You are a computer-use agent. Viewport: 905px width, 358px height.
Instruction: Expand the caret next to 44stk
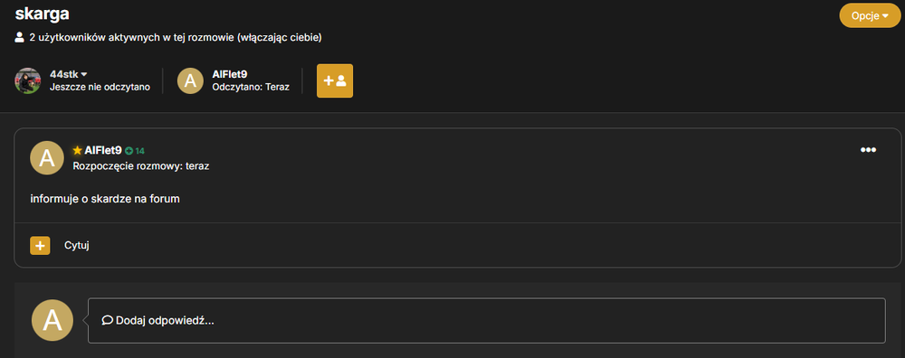pos(84,74)
